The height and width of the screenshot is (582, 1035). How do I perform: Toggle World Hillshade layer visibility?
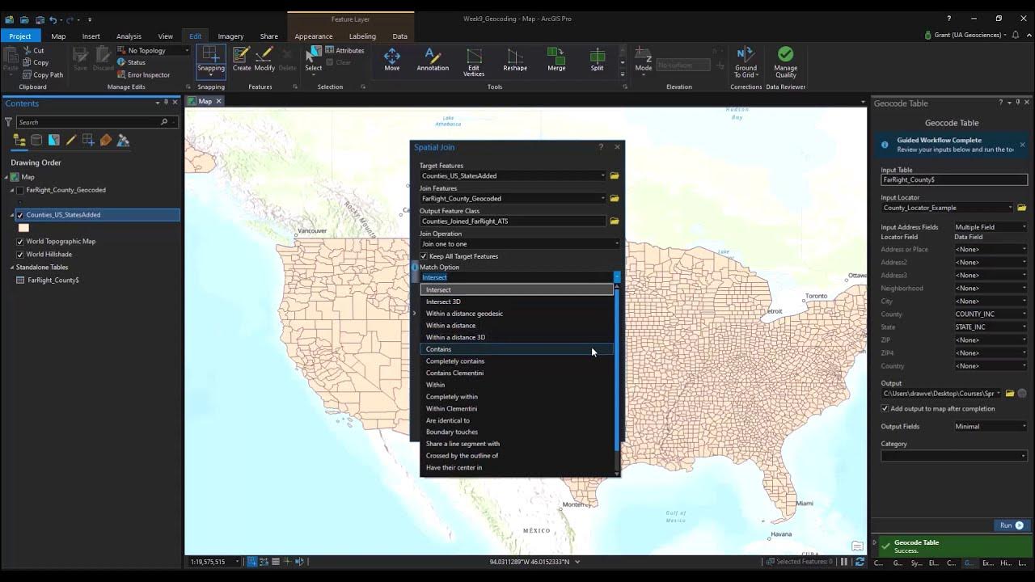[20, 255]
